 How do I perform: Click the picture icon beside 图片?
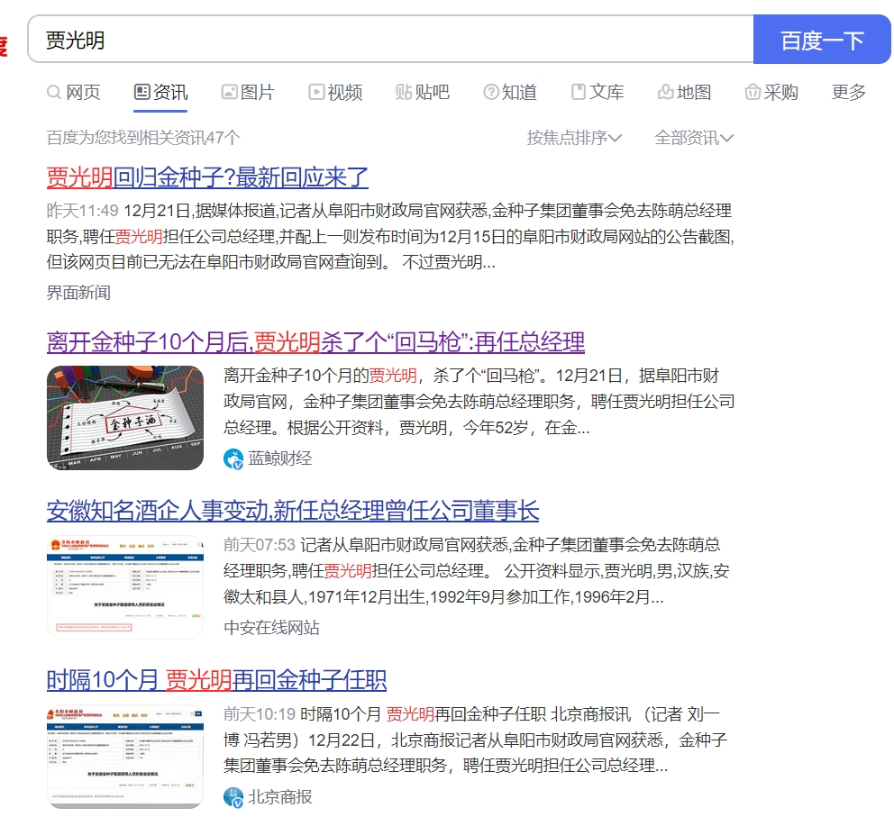click(229, 92)
